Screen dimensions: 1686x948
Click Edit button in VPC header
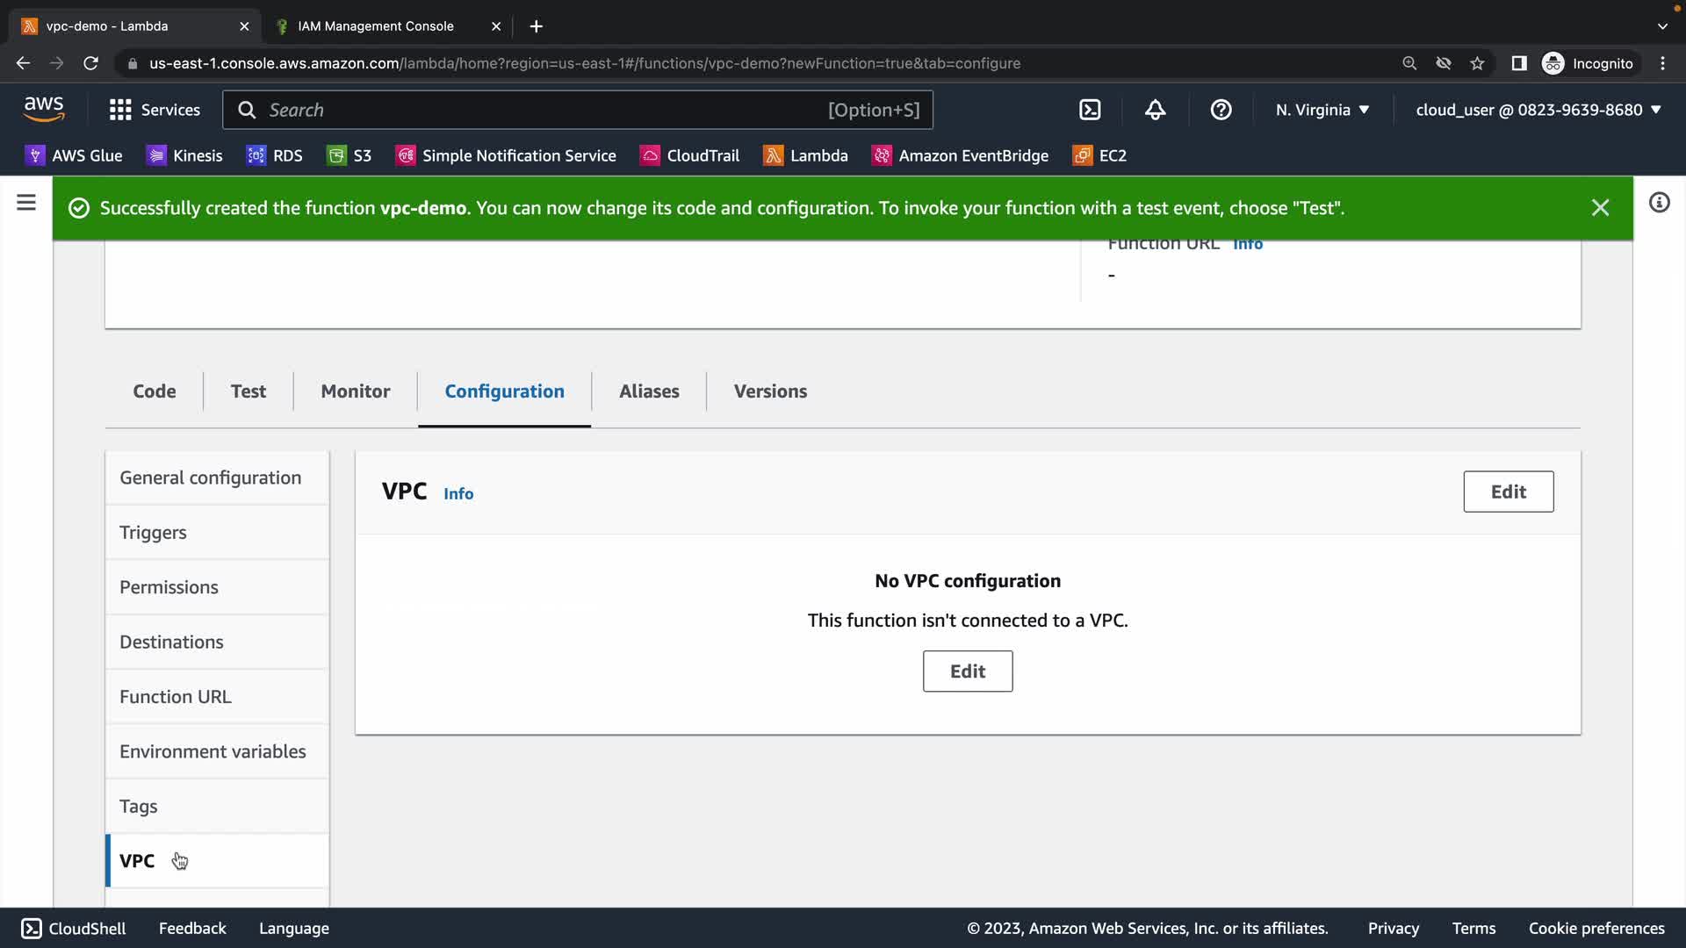pos(1508,492)
